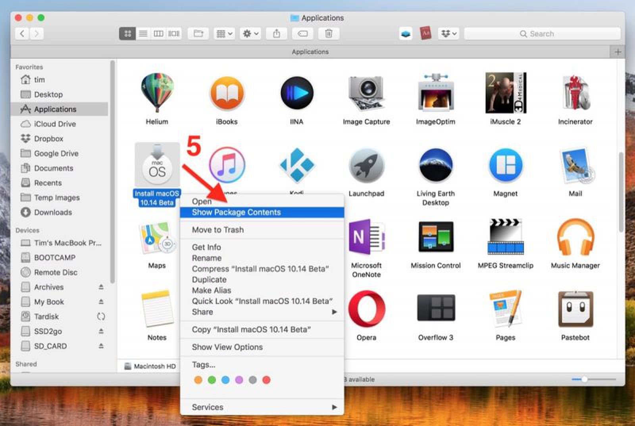Open the Launchpad application
Viewport: 635px width, 426px height.
tap(366, 165)
